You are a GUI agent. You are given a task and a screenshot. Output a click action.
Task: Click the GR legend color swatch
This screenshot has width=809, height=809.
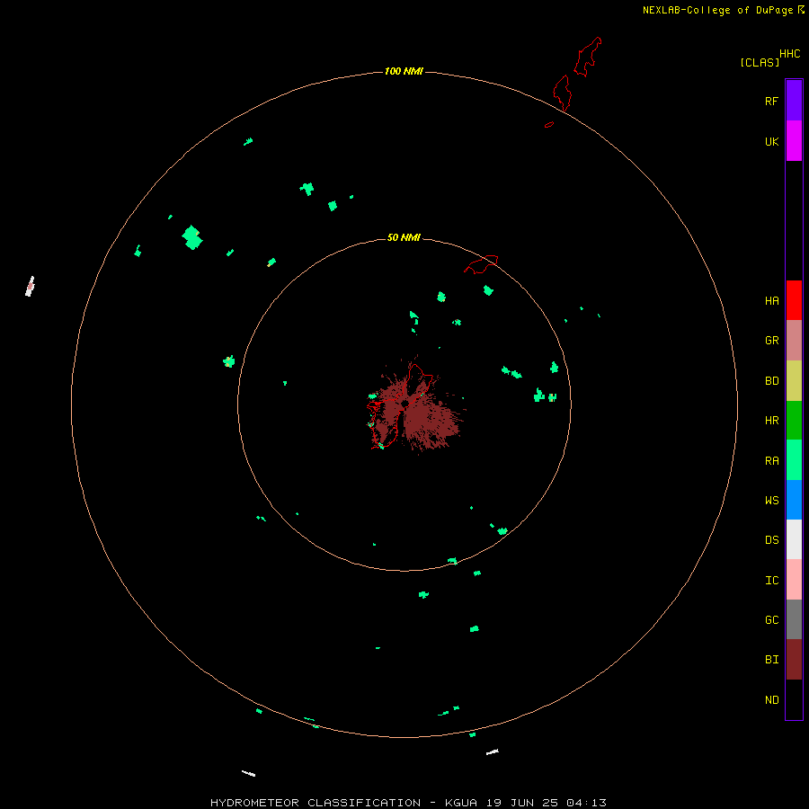[x=794, y=341]
